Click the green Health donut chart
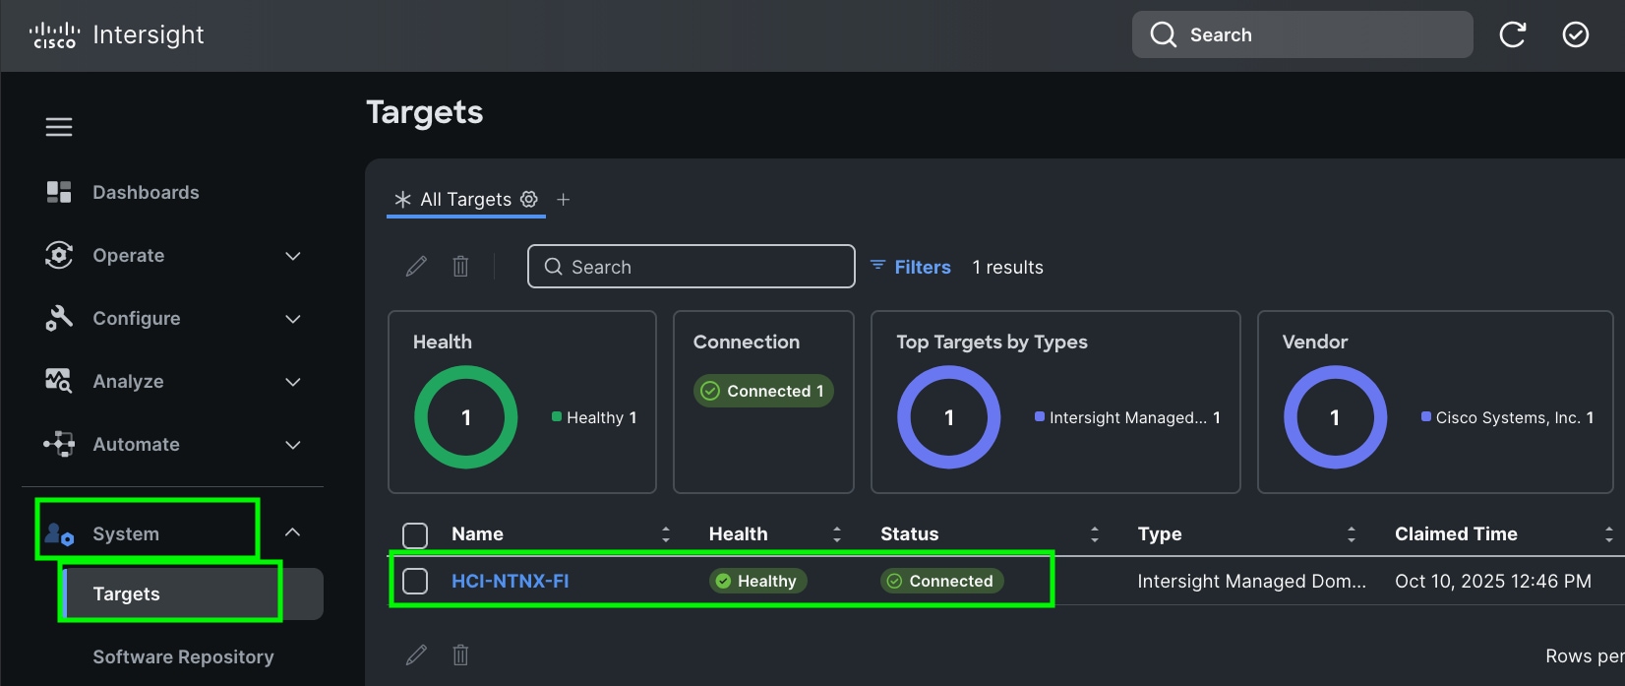This screenshot has width=1625, height=686. tap(466, 417)
